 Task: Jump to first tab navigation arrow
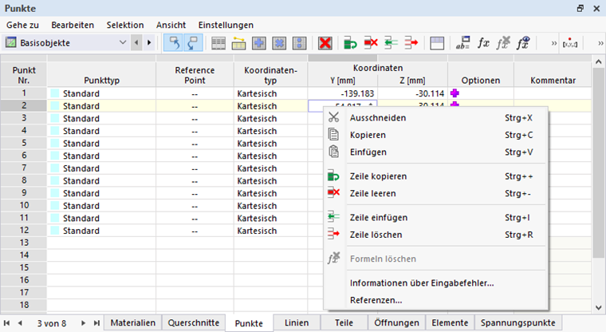pyautogui.click(x=7, y=322)
